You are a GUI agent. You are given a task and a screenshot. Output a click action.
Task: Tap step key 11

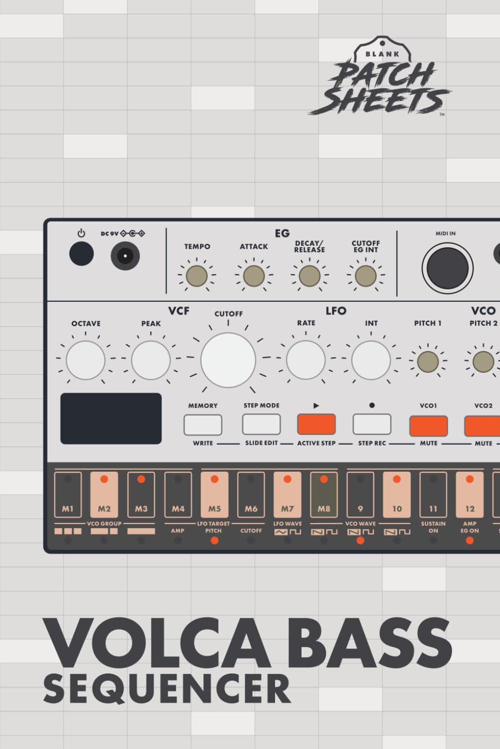pyautogui.click(x=433, y=495)
